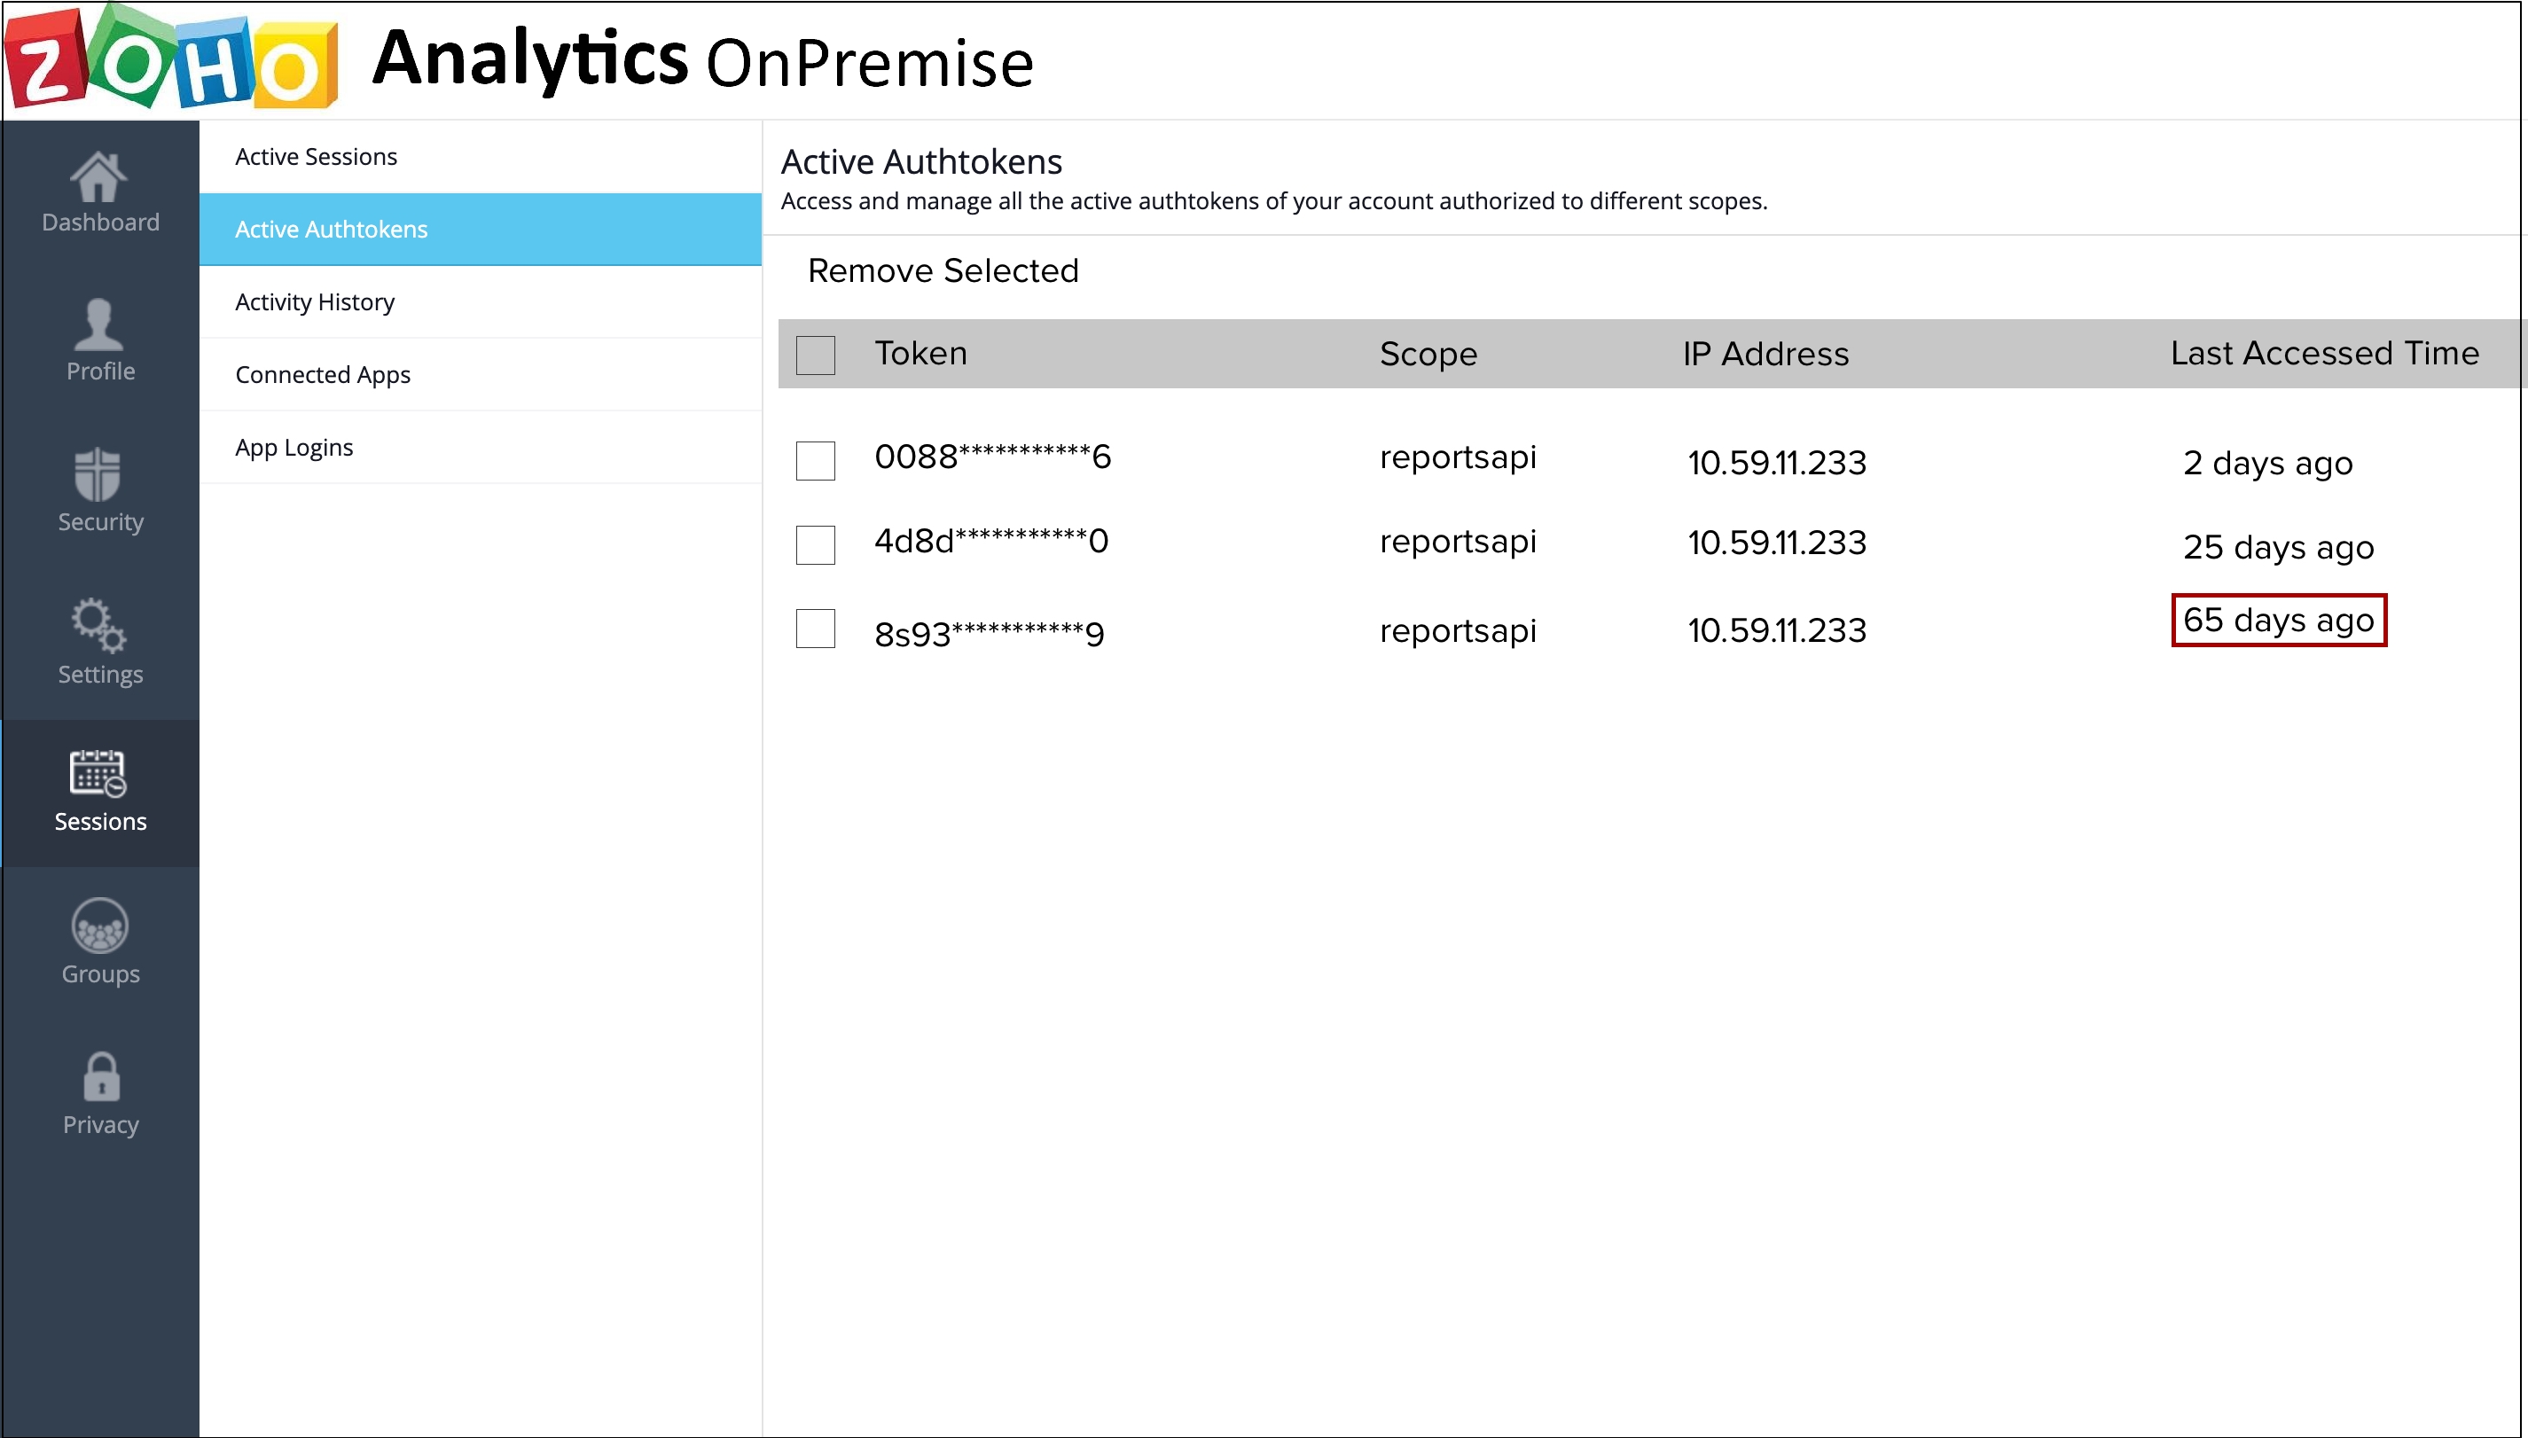This screenshot has width=2528, height=1438.
Task: Click the Privacy padlock icon
Action: (101, 1076)
